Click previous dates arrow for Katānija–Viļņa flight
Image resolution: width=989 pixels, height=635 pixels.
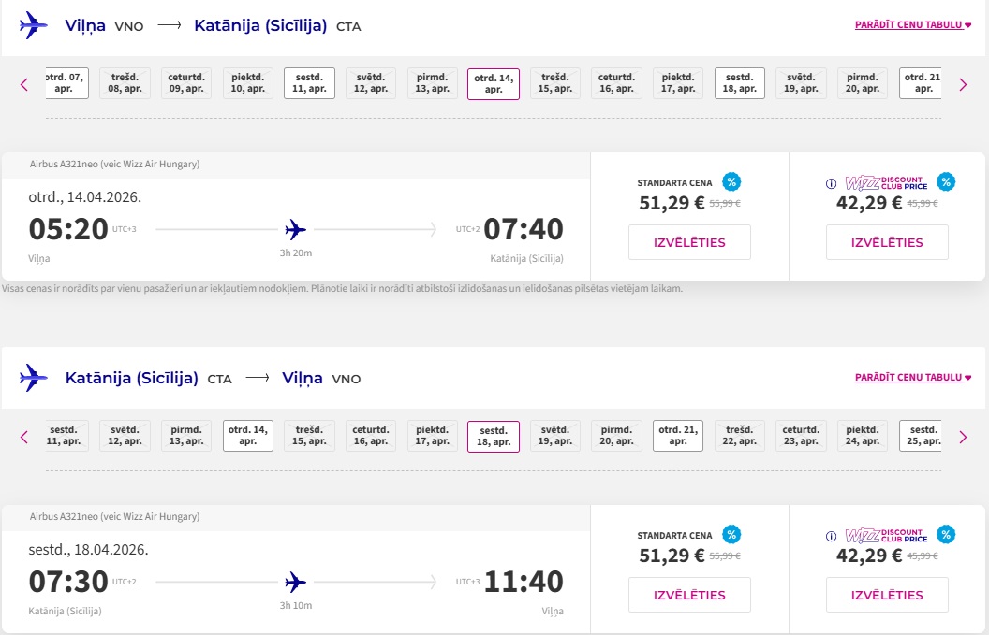pos(24,437)
